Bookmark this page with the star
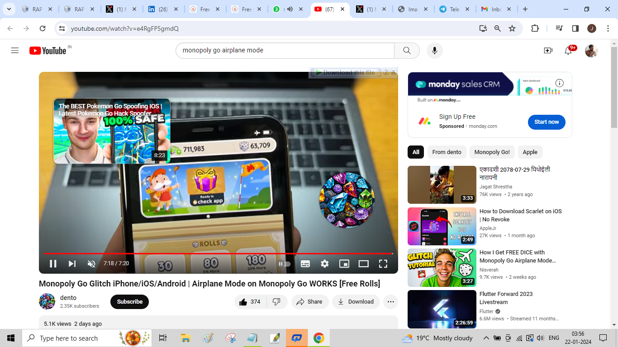The image size is (618, 347). click(512, 28)
